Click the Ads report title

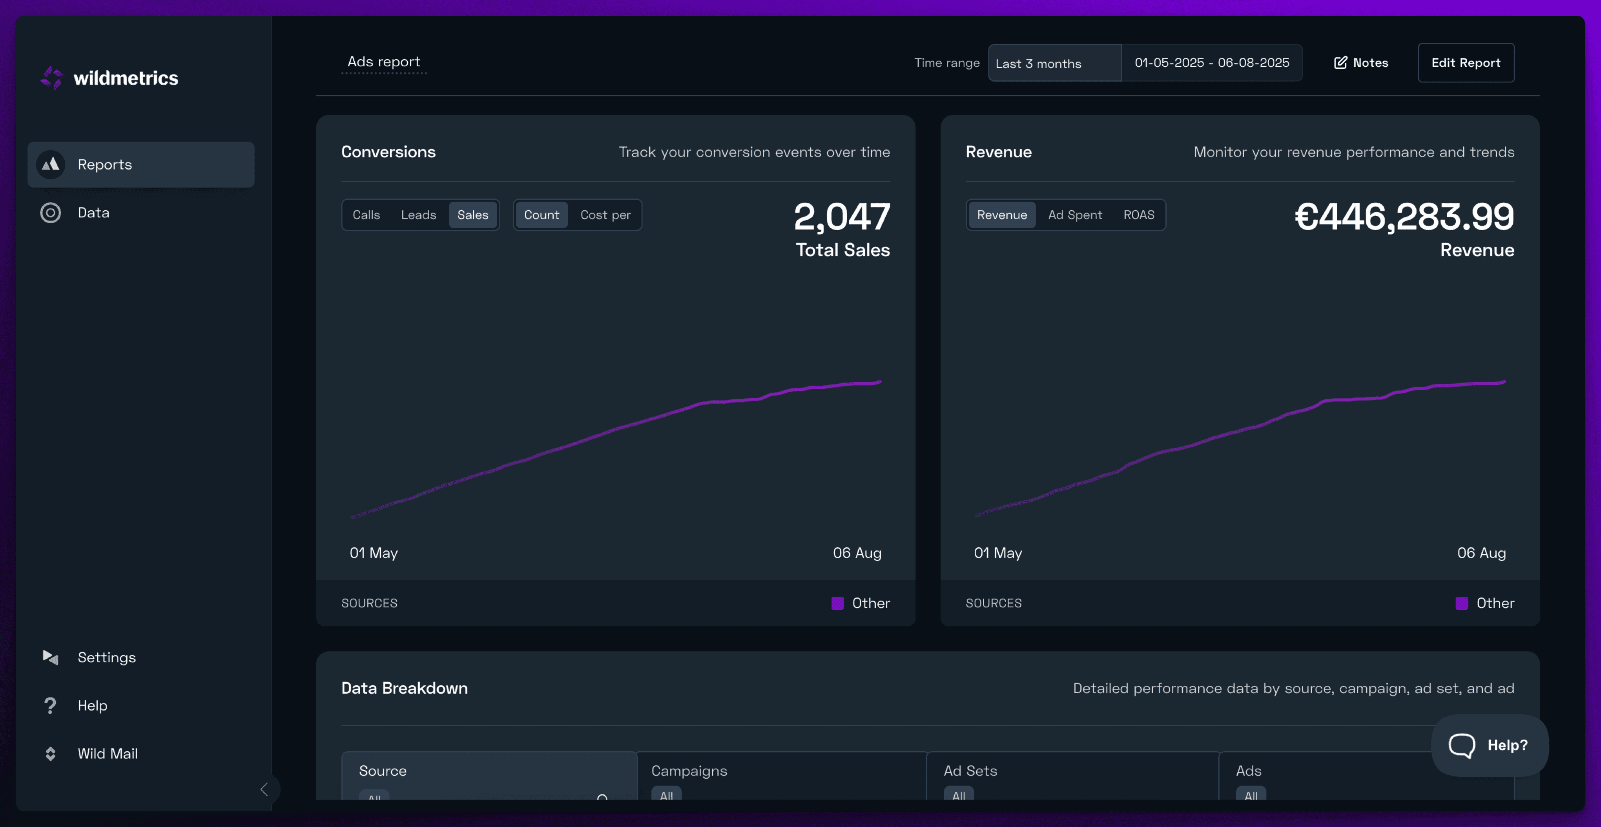pyautogui.click(x=383, y=62)
